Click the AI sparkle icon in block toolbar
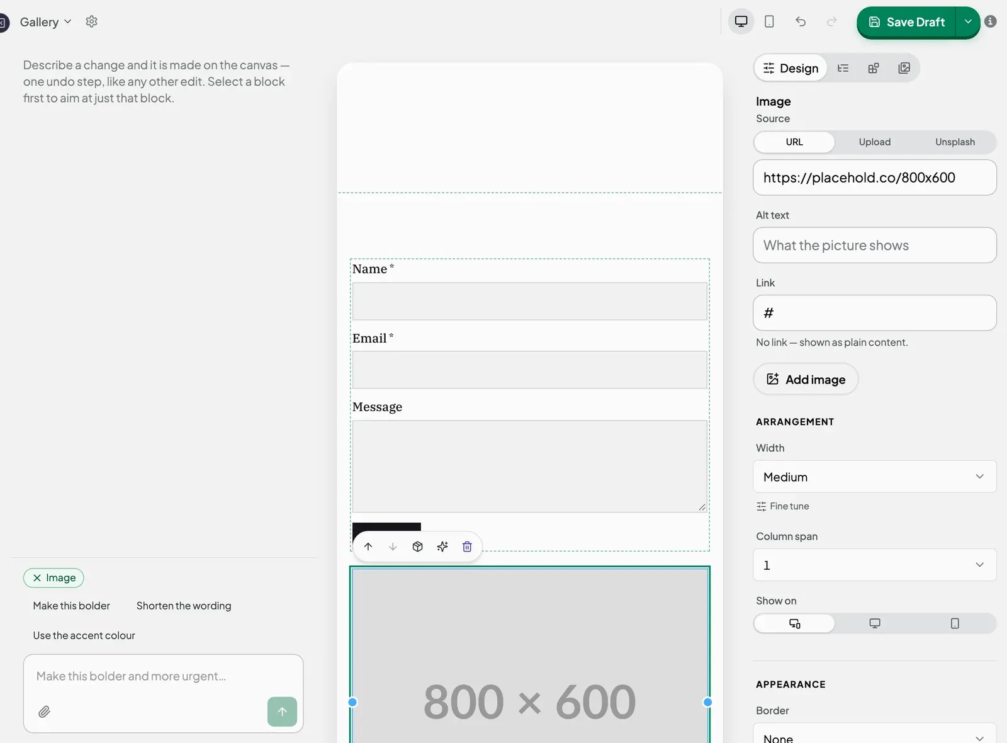The image size is (1007, 743). (x=442, y=547)
